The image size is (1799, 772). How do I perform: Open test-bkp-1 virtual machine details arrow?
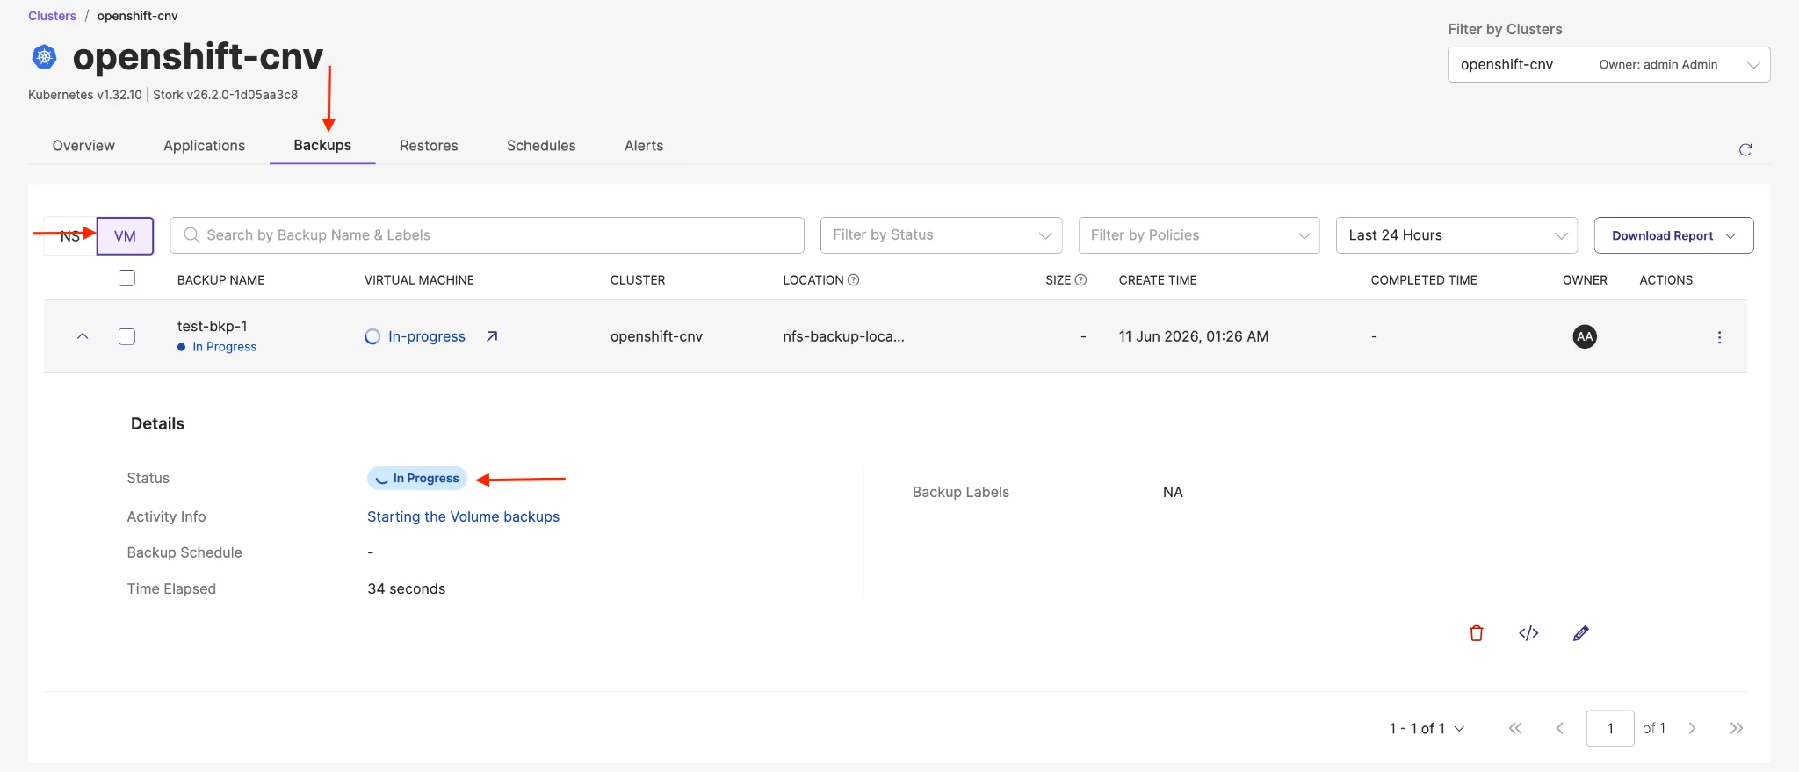coord(492,336)
